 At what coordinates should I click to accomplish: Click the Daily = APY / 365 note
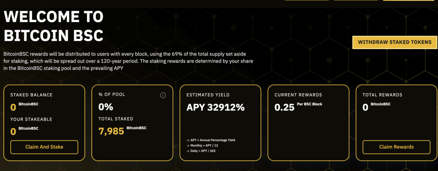201,151
